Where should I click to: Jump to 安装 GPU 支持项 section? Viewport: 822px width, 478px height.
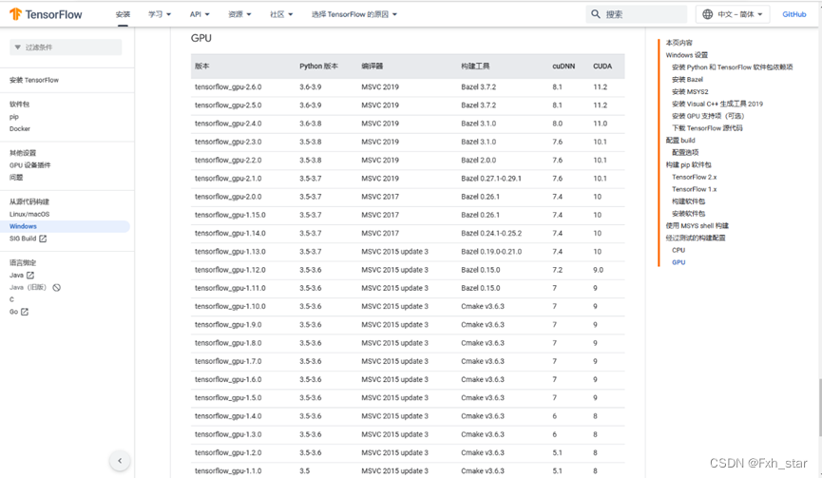click(708, 116)
